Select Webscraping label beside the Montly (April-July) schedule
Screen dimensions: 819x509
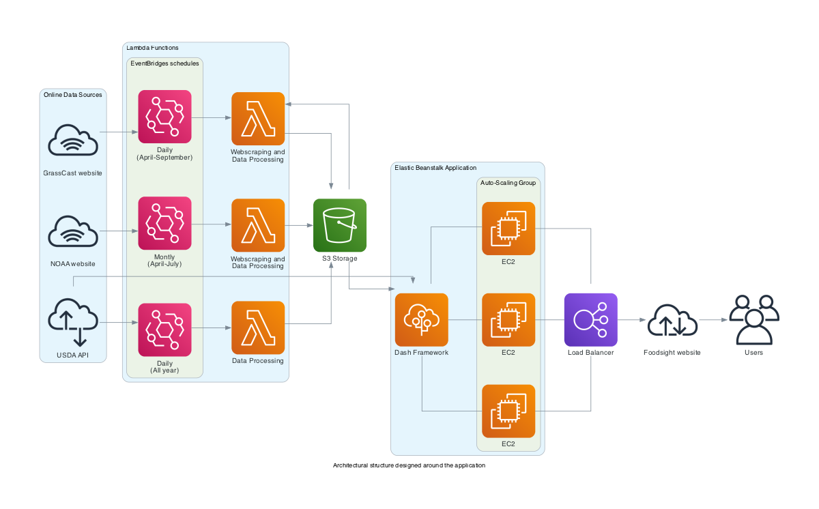point(258,262)
